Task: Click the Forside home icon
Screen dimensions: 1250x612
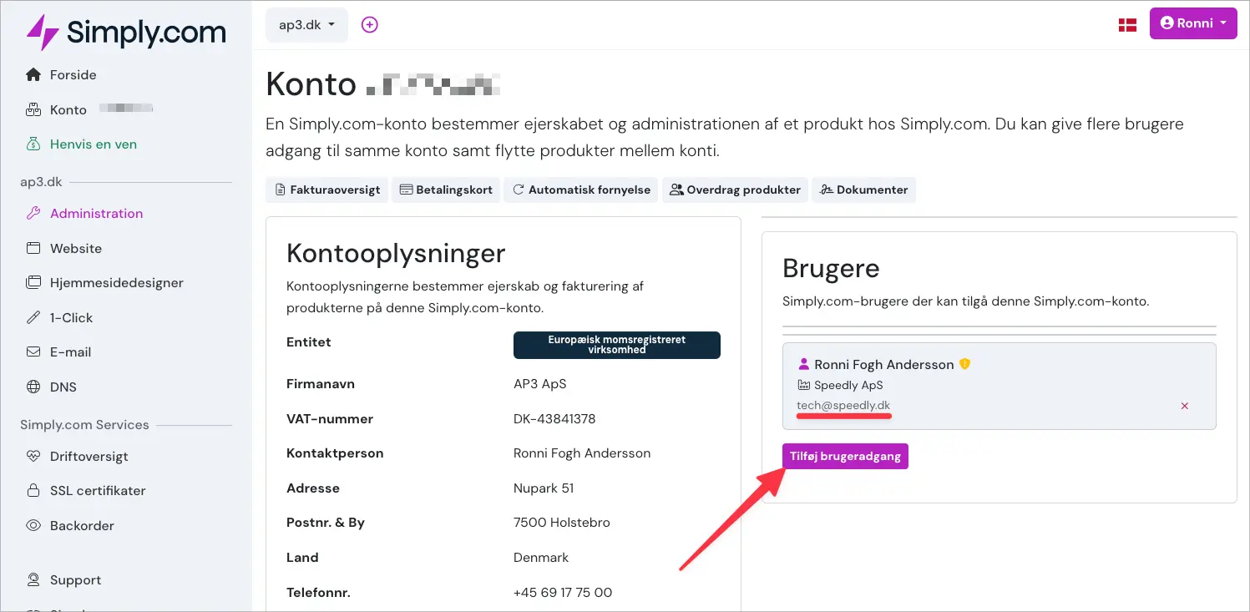Action: (33, 75)
